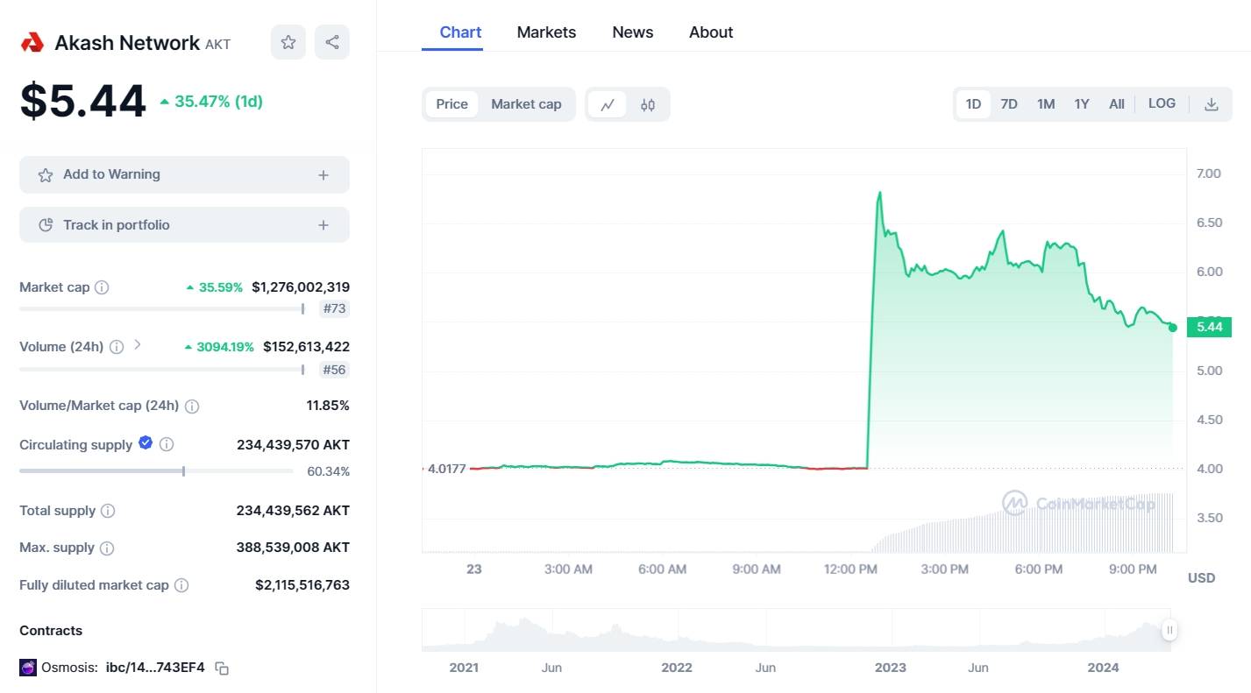The width and height of the screenshot is (1251, 693).
Task: Click the Contracts section heading
Action: (51, 631)
